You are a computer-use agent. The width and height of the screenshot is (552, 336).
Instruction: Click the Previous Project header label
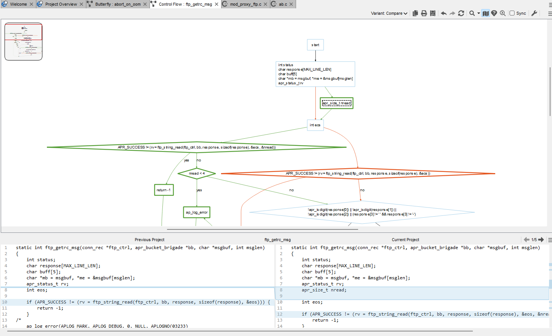[x=150, y=240]
